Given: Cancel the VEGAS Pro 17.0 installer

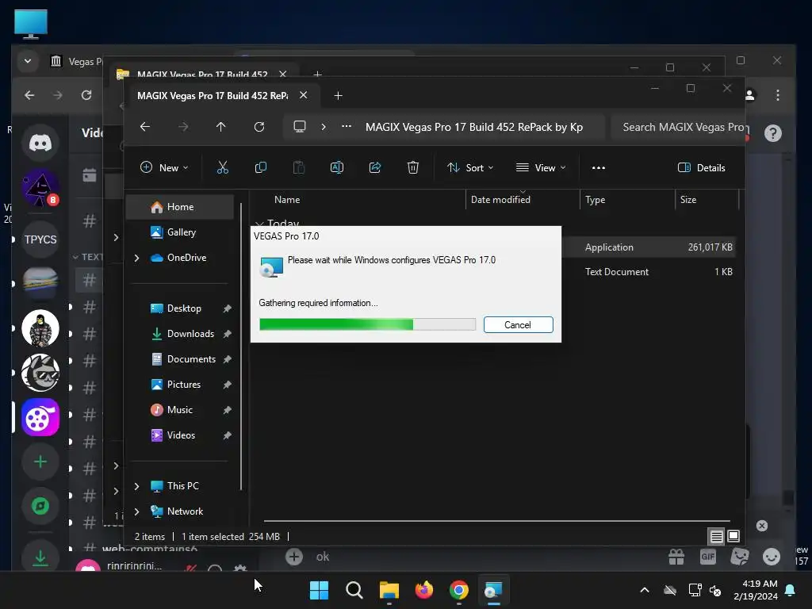Looking at the screenshot, I should pyautogui.click(x=518, y=324).
